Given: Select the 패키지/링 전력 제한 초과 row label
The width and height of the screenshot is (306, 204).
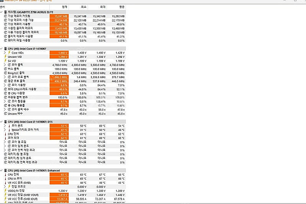Looking at the screenshot, I should 23,162.
